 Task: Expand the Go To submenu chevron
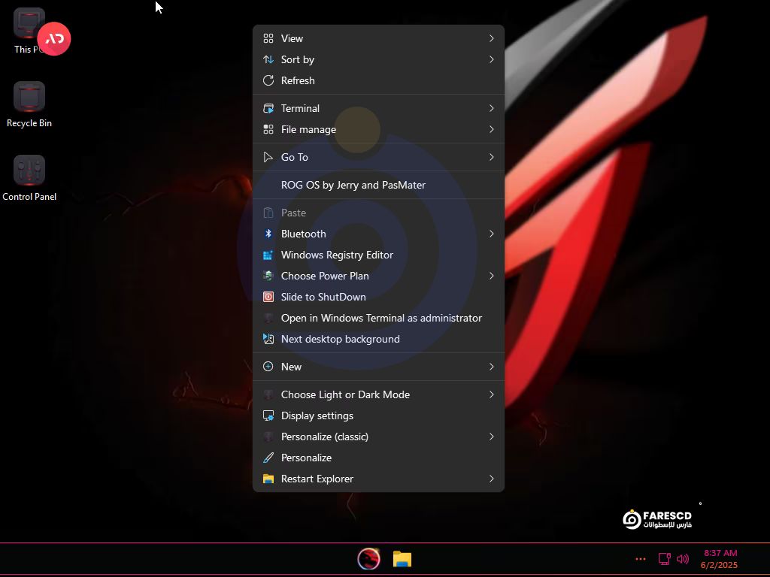point(492,157)
